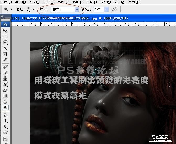Open the 视图(V) menu
176x144 pixels.
105,2
